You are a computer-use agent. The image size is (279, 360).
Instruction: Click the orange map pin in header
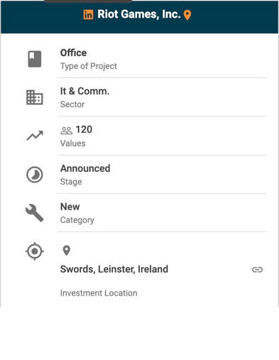187,15
